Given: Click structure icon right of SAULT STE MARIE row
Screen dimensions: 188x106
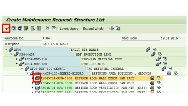Looking at the screenshot, I should pos(148,49).
